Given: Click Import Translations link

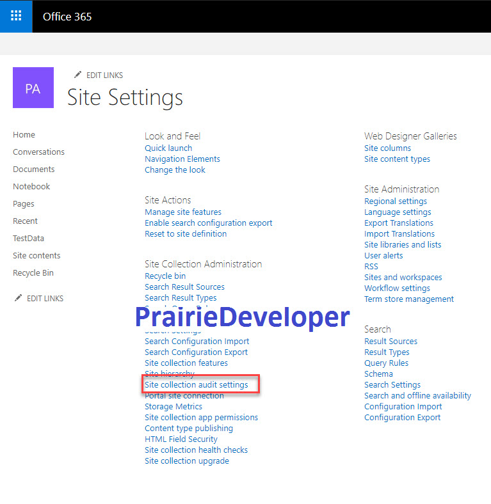Looking at the screenshot, I should coord(399,234).
